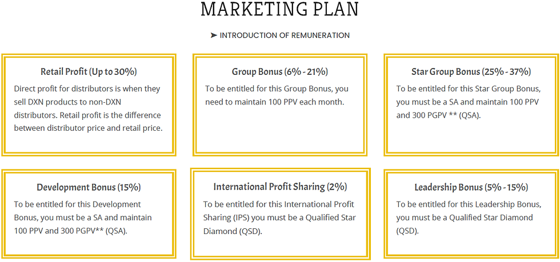560x262 pixels.
Task: Select the International Profit Sharing (2%) heading
Action: 280,187
